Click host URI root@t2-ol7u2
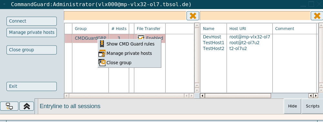 coord(244,43)
